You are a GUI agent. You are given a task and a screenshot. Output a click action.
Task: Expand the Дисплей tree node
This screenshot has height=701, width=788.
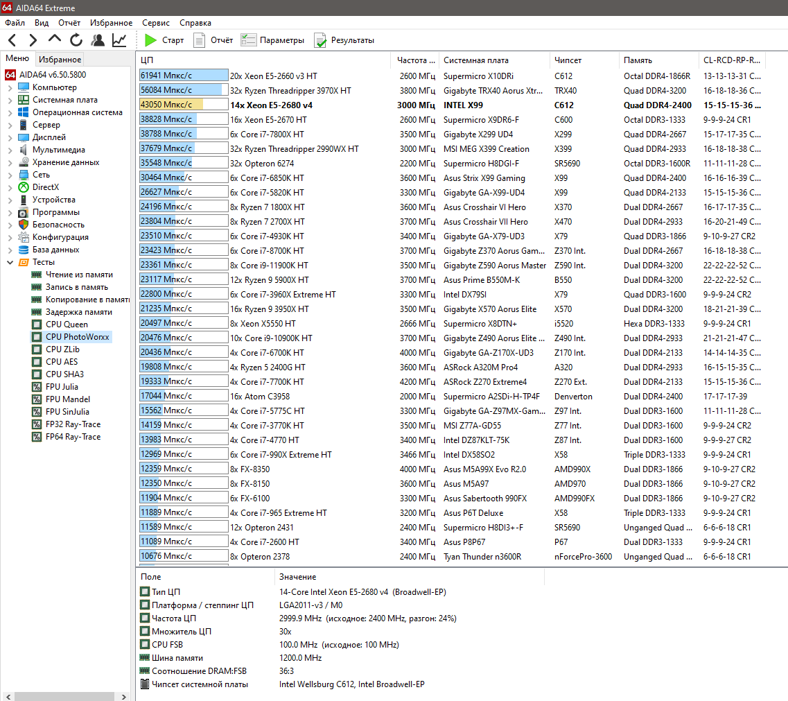pyautogui.click(x=10, y=137)
